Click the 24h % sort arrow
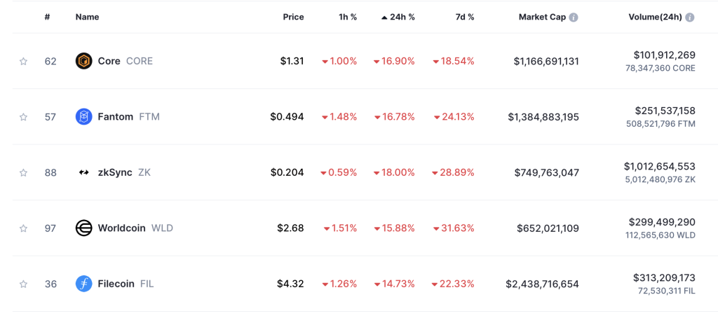This screenshot has width=718, height=316. point(384,18)
